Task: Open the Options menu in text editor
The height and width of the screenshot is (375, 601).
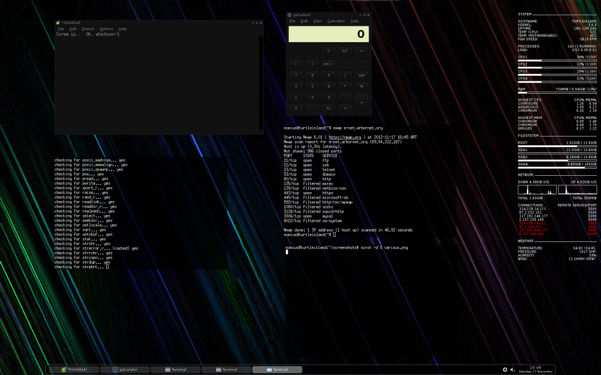Action: click(x=106, y=29)
